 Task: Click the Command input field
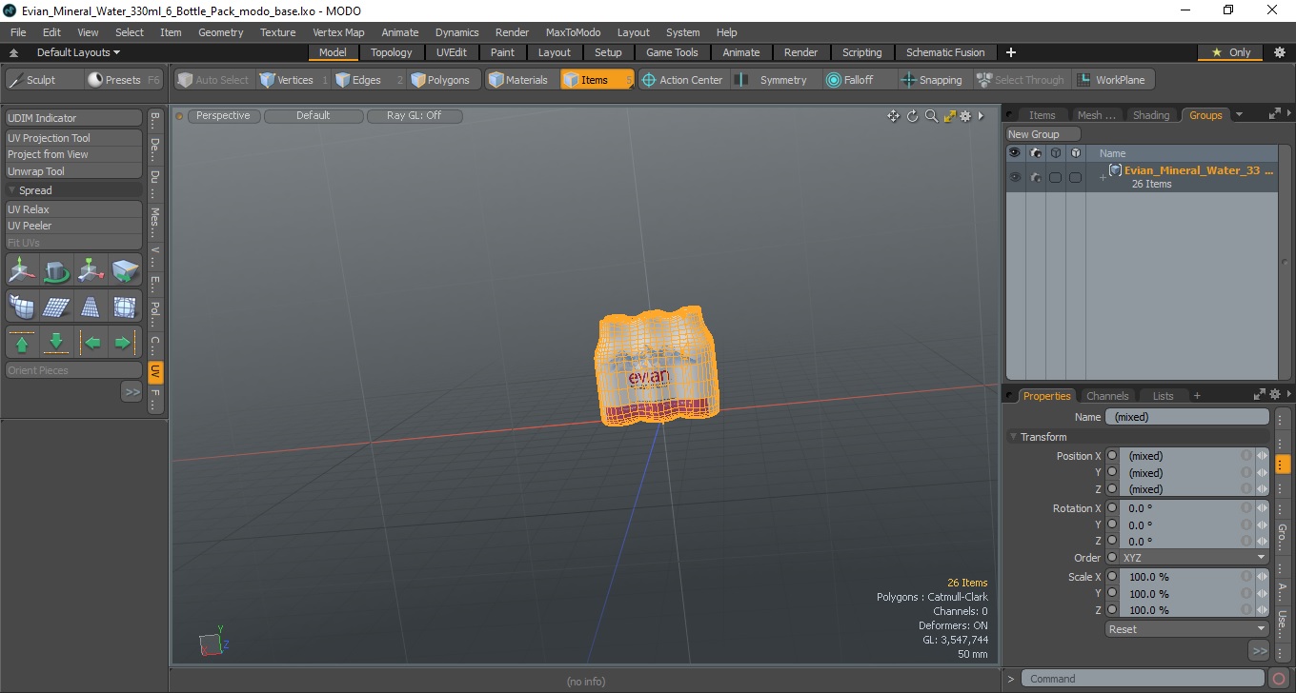pyautogui.click(x=1144, y=679)
